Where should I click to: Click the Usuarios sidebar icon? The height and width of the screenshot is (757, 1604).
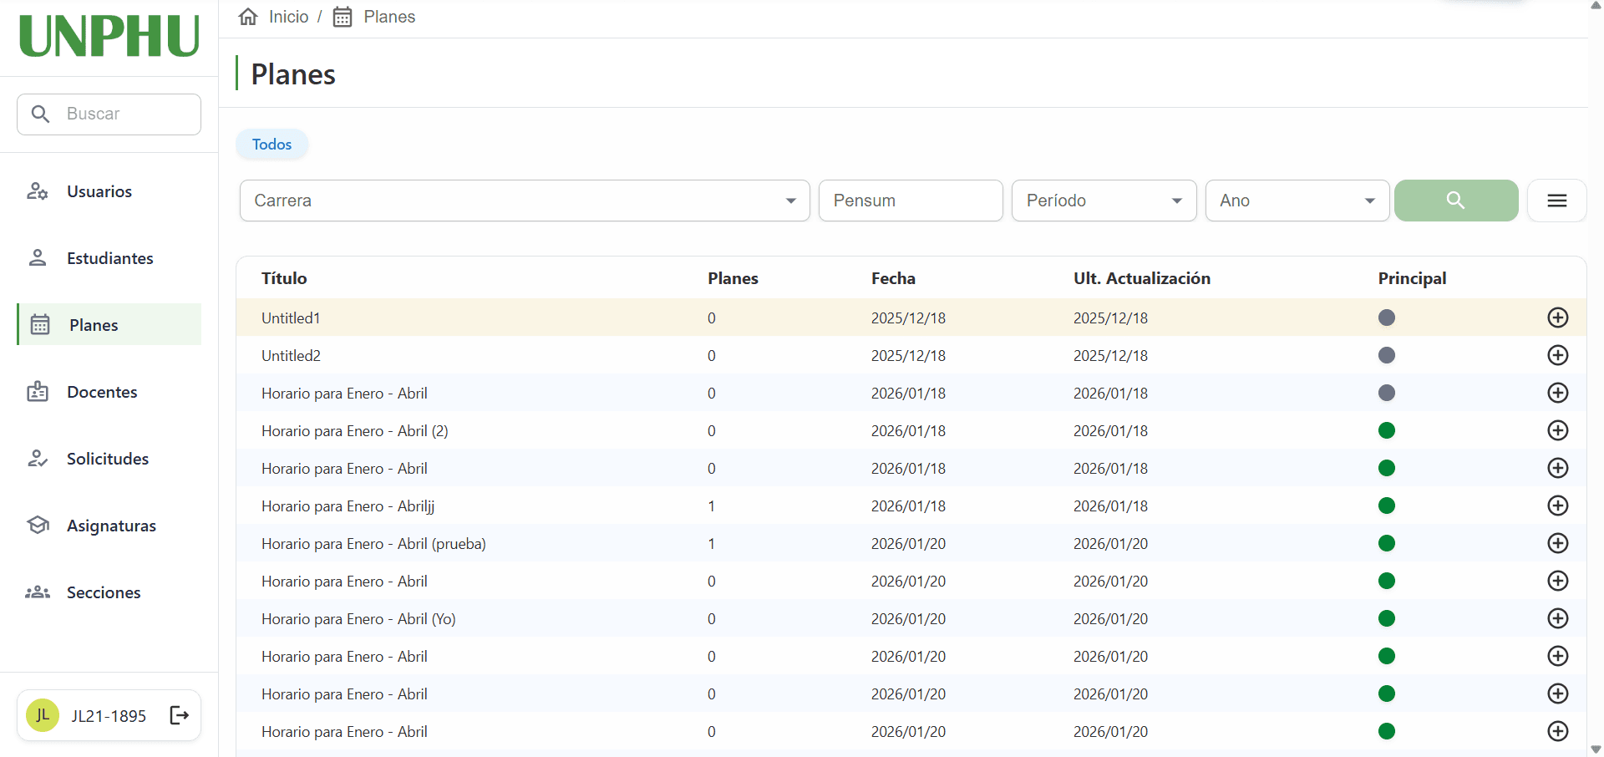pyautogui.click(x=38, y=191)
